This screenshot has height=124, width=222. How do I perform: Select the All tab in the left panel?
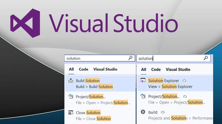(71, 69)
